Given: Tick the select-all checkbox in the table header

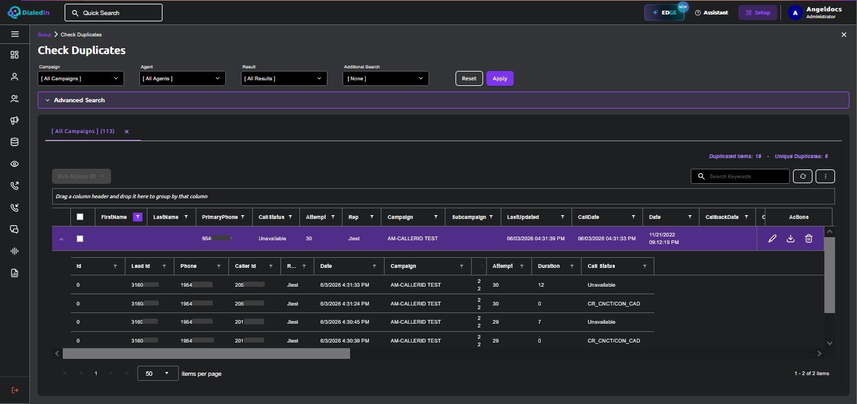Looking at the screenshot, I should pos(80,217).
